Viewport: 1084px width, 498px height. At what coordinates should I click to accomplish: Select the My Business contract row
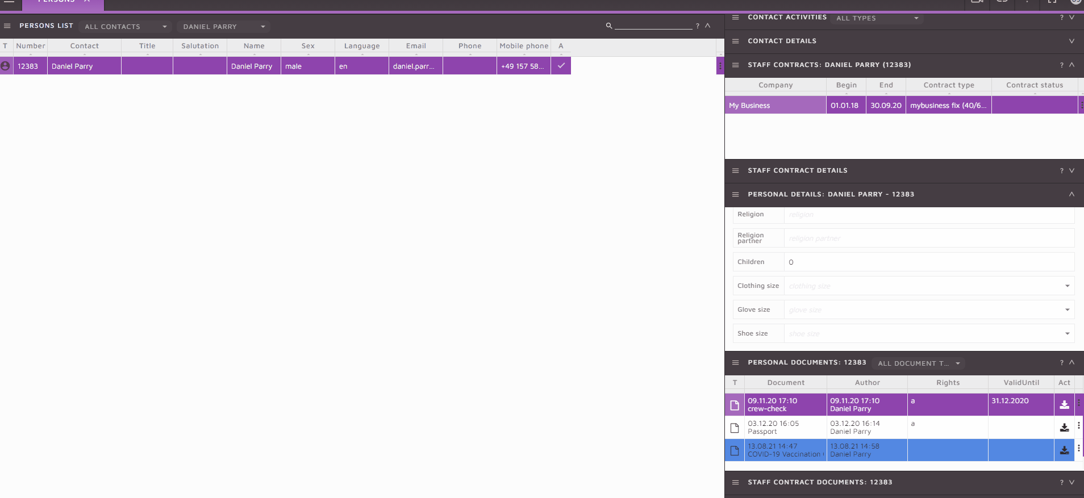click(x=901, y=105)
